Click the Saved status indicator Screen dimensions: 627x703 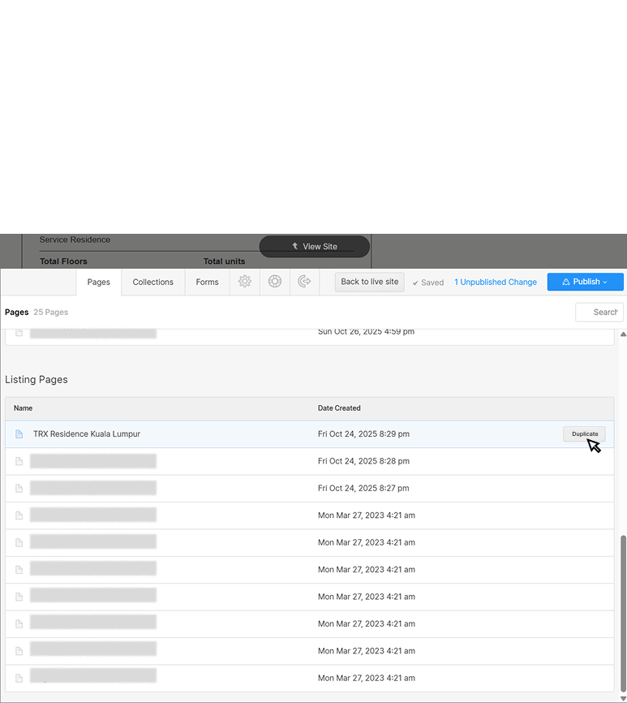[x=428, y=282]
